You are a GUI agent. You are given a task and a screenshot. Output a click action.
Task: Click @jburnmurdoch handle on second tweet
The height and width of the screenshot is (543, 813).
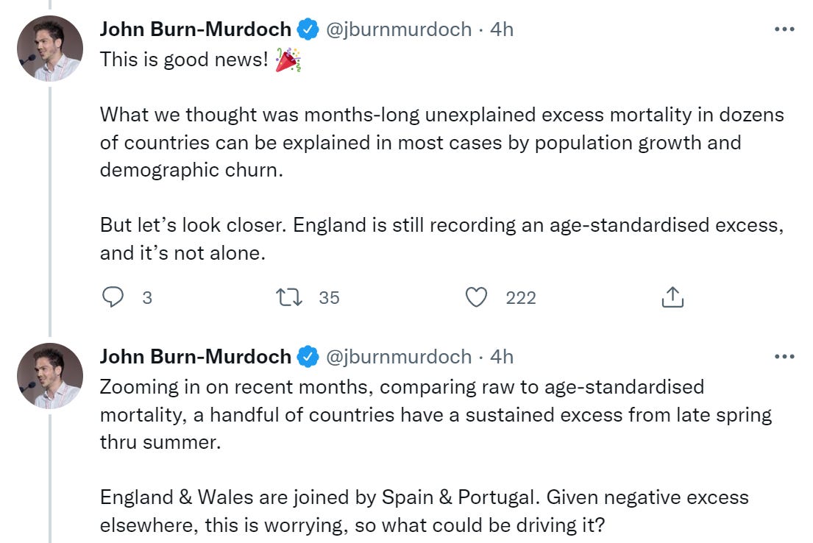coord(398,357)
